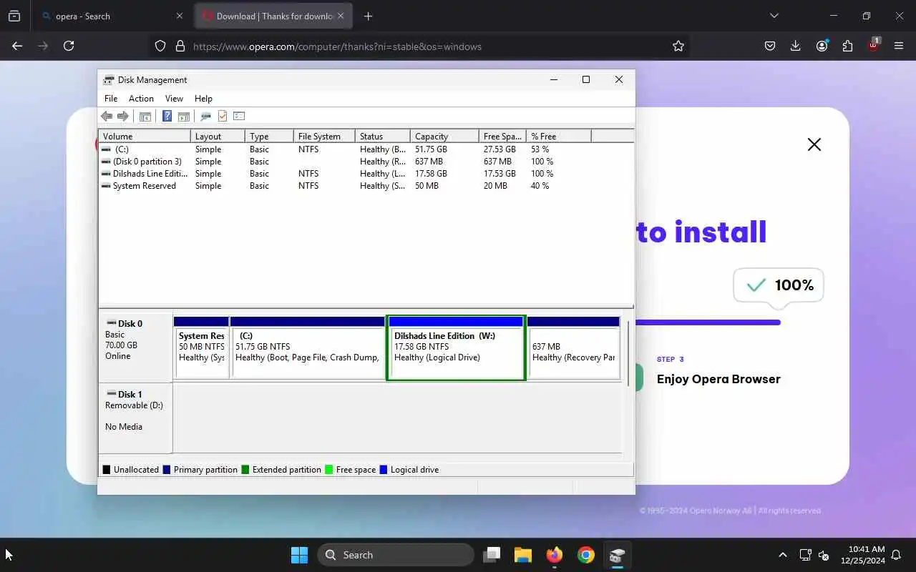Open the Help menu in Disk Management

[203, 99]
